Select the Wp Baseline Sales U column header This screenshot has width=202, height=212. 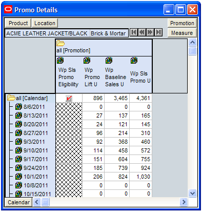115,77
